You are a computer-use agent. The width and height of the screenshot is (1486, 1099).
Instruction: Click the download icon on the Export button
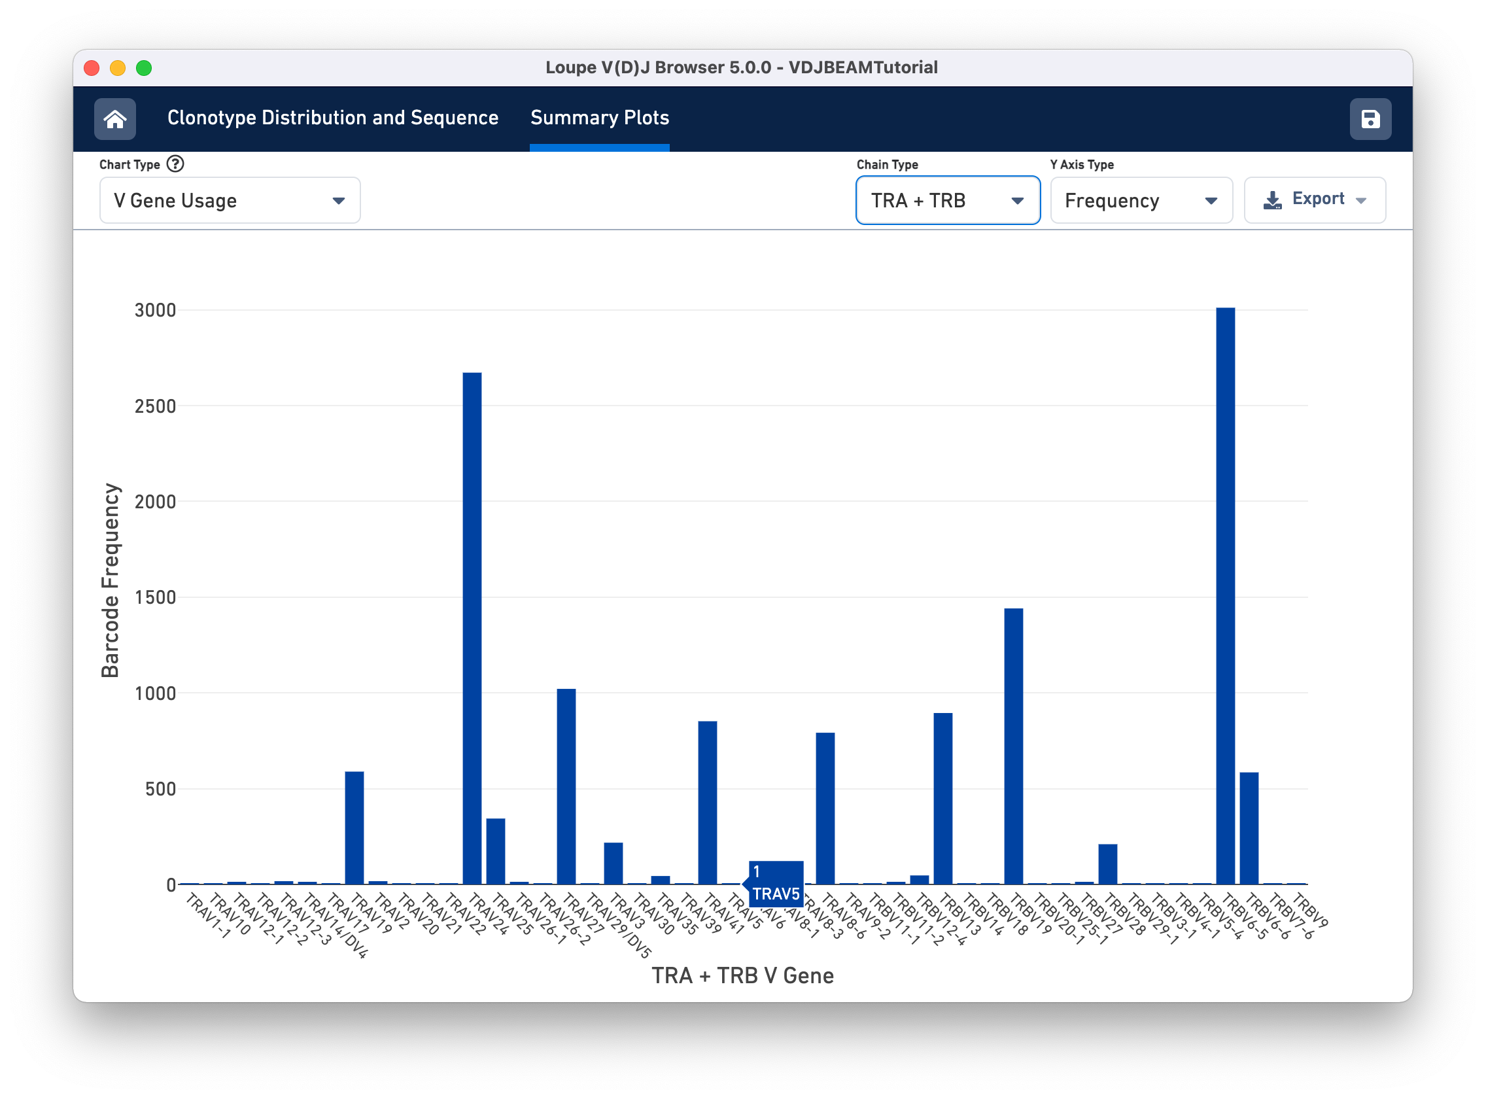pyautogui.click(x=1272, y=199)
